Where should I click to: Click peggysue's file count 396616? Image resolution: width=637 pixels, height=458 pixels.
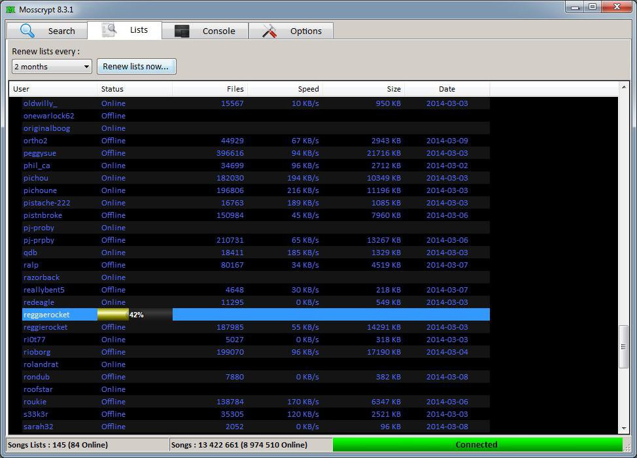tap(230, 153)
